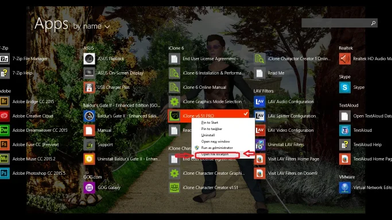Viewport: 392px width, 220px height.
Task: Open Visit LAV Filters Home Page icon
Action: point(259,159)
